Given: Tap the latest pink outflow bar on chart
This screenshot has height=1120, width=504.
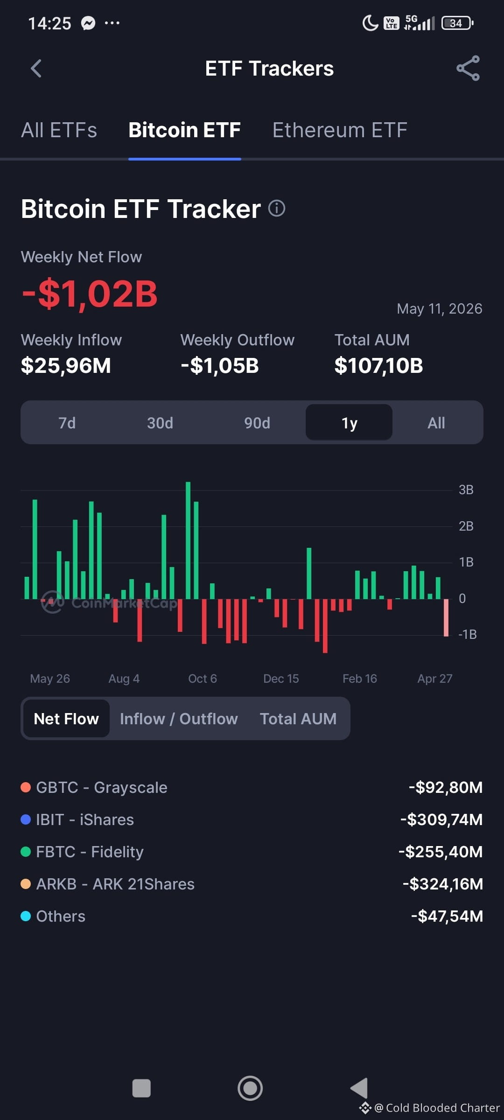Looking at the screenshot, I should [x=446, y=617].
